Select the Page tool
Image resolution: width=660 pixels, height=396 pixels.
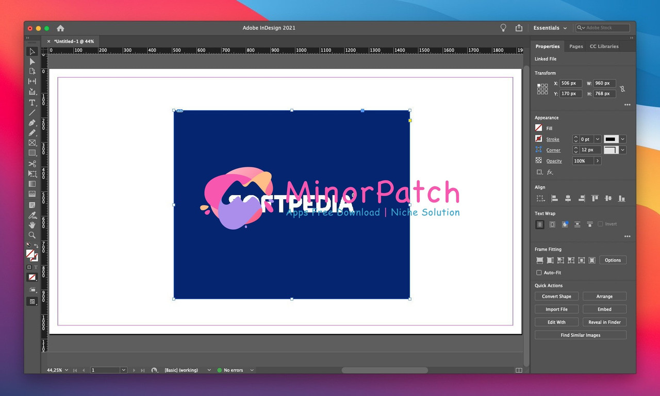(x=32, y=71)
